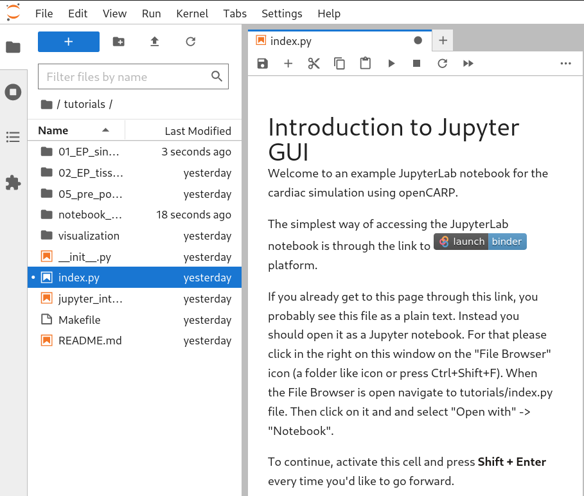Image resolution: width=584 pixels, height=496 pixels.
Task: Click the launch binder badge link
Action: pyautogui.click(x=480, y=242)
